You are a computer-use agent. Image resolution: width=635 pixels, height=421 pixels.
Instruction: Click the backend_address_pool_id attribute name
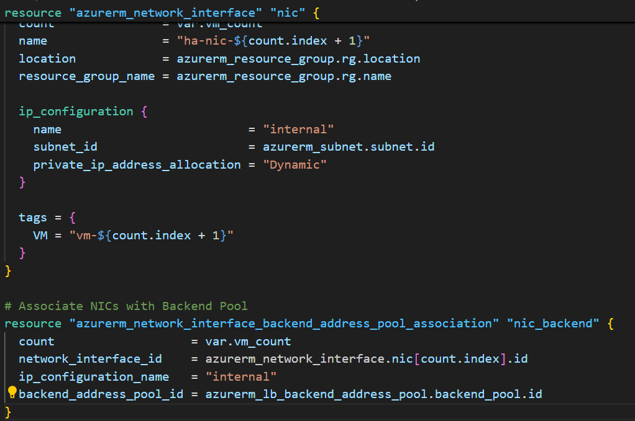(101, 394)
